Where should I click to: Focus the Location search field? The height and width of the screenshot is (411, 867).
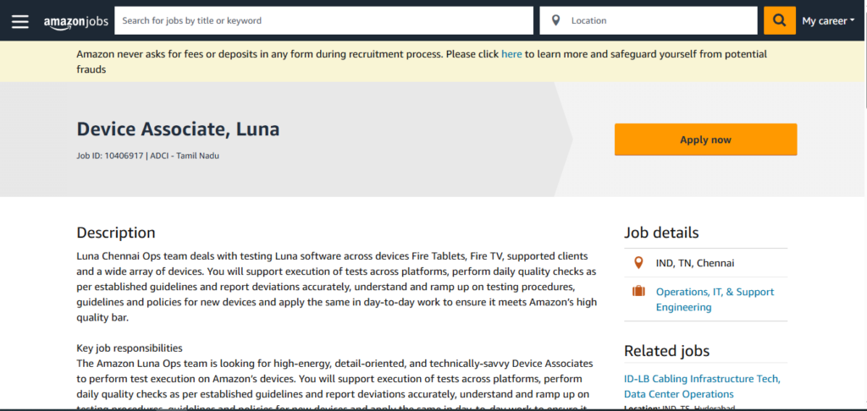point(649,20)
